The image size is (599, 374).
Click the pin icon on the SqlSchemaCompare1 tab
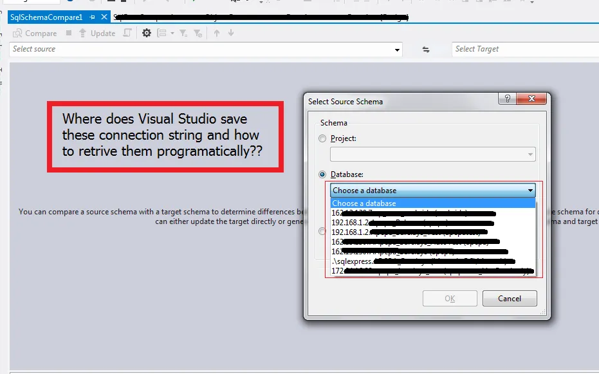(x=93, y=17)
